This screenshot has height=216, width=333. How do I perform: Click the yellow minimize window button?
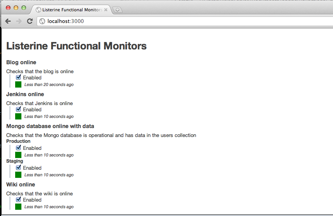pyautogui.click(x=16, y=8)
